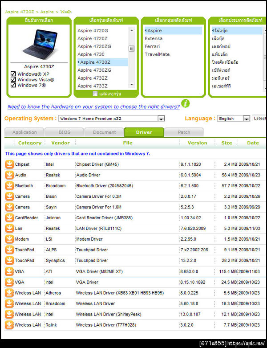Select มอนิเตอร์ product type
Viewport: 267px width, 348px height.
[221, 78]
